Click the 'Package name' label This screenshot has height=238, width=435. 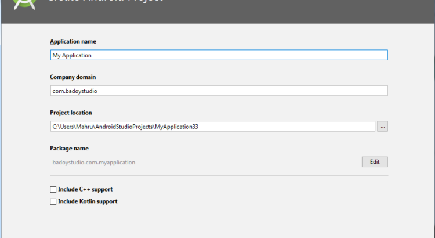[69, 148]
